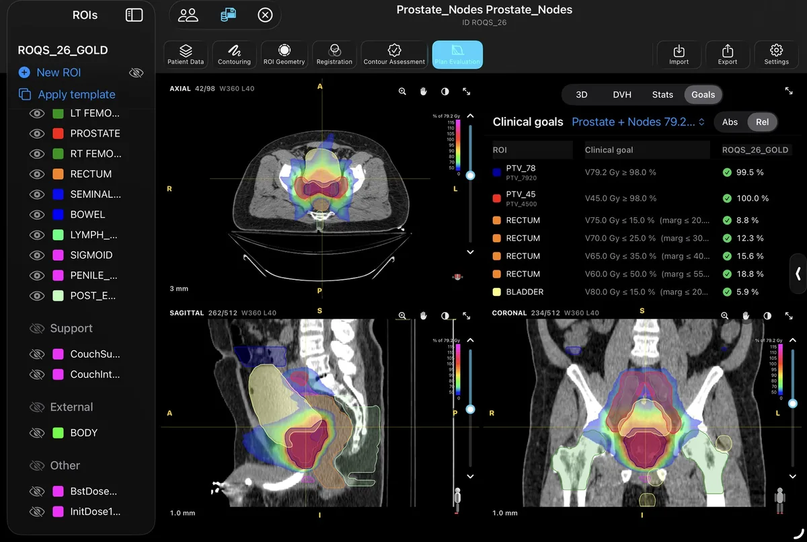Select pan hand tool in axial view
The height and width of the screenshot is (542, 807).
coord(424,91)
